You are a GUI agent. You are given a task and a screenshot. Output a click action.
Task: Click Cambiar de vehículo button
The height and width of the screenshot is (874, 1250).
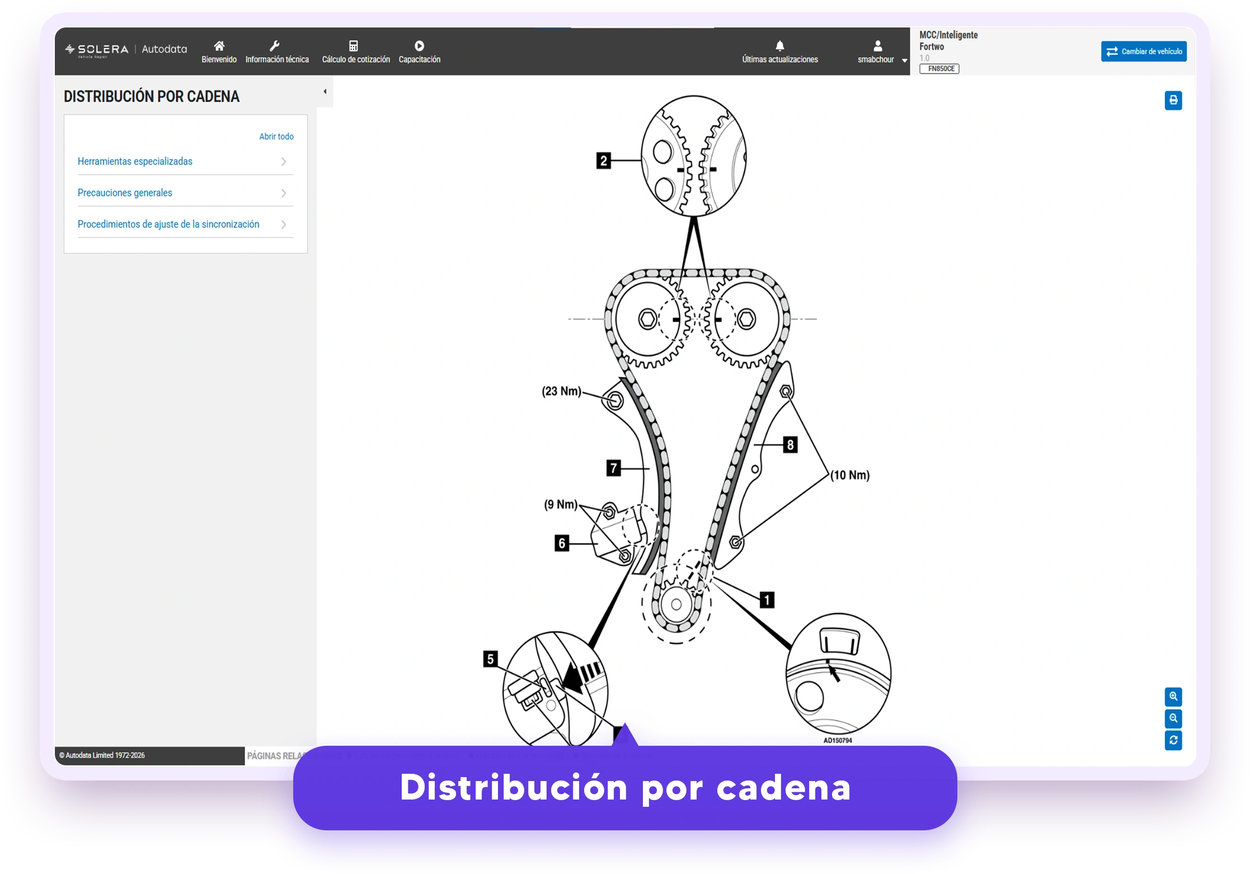(1143, 52)
